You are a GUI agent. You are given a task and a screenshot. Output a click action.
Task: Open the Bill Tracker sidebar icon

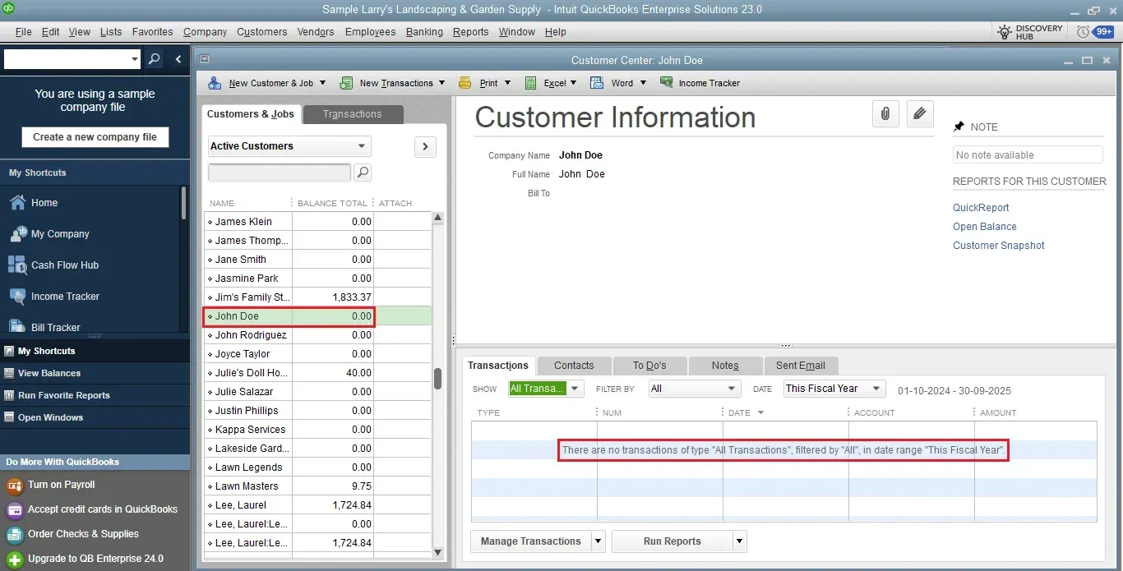point(17,327)
